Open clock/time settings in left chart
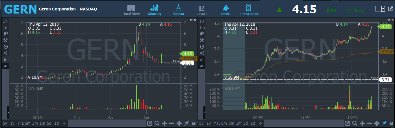The width and height of the screenshot is (395, 128). click(5, 47)
